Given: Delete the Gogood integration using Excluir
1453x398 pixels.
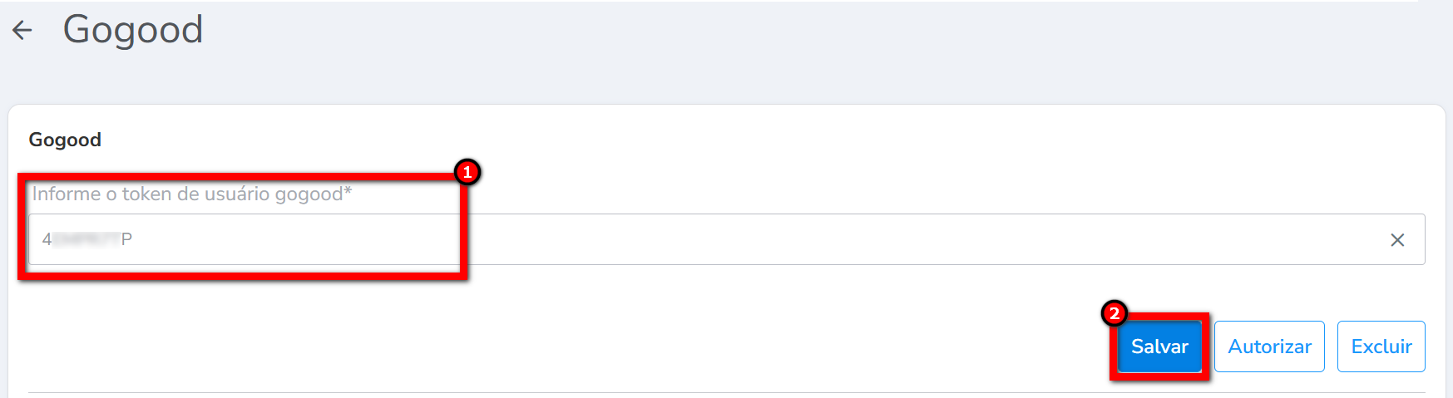Looking at the screenshot, I should (1381, 346).
